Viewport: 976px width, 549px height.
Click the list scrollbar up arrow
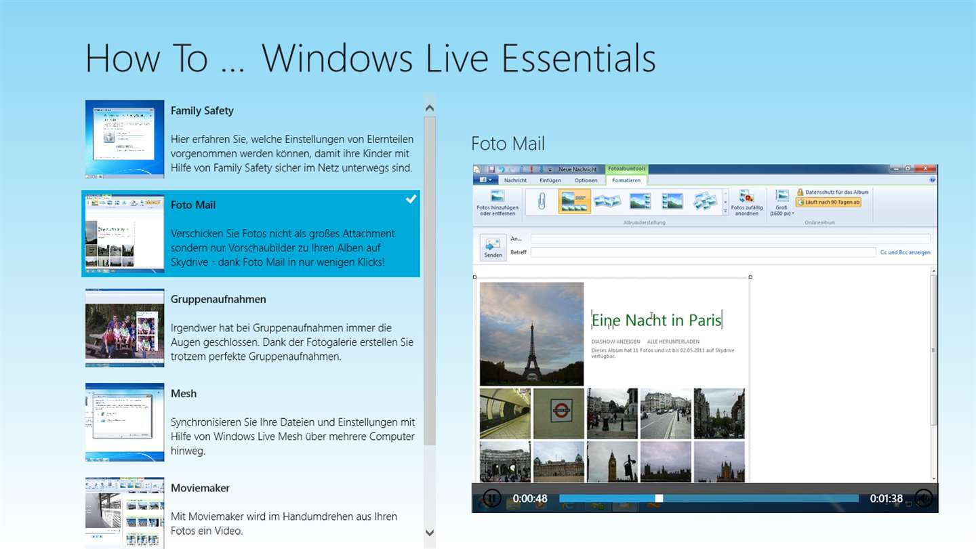[429, 107]
